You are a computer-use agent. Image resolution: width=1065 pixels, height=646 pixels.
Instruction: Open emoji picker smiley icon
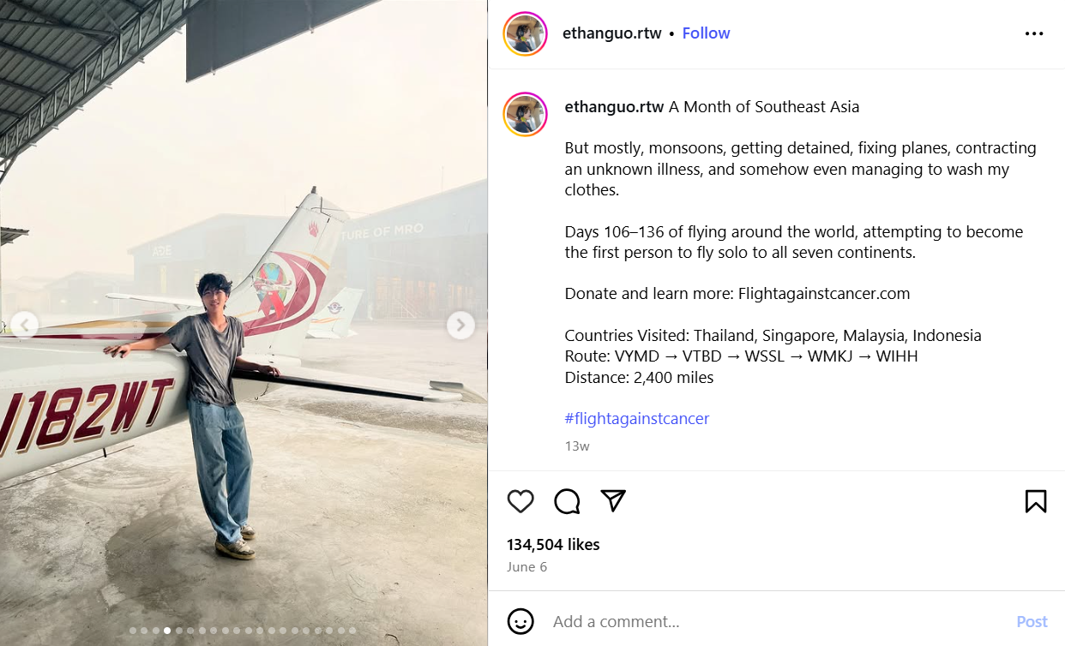coord(520,621)
